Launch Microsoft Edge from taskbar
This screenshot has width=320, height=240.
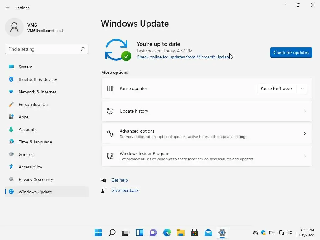pyautogui.click(x=167, y=232)
